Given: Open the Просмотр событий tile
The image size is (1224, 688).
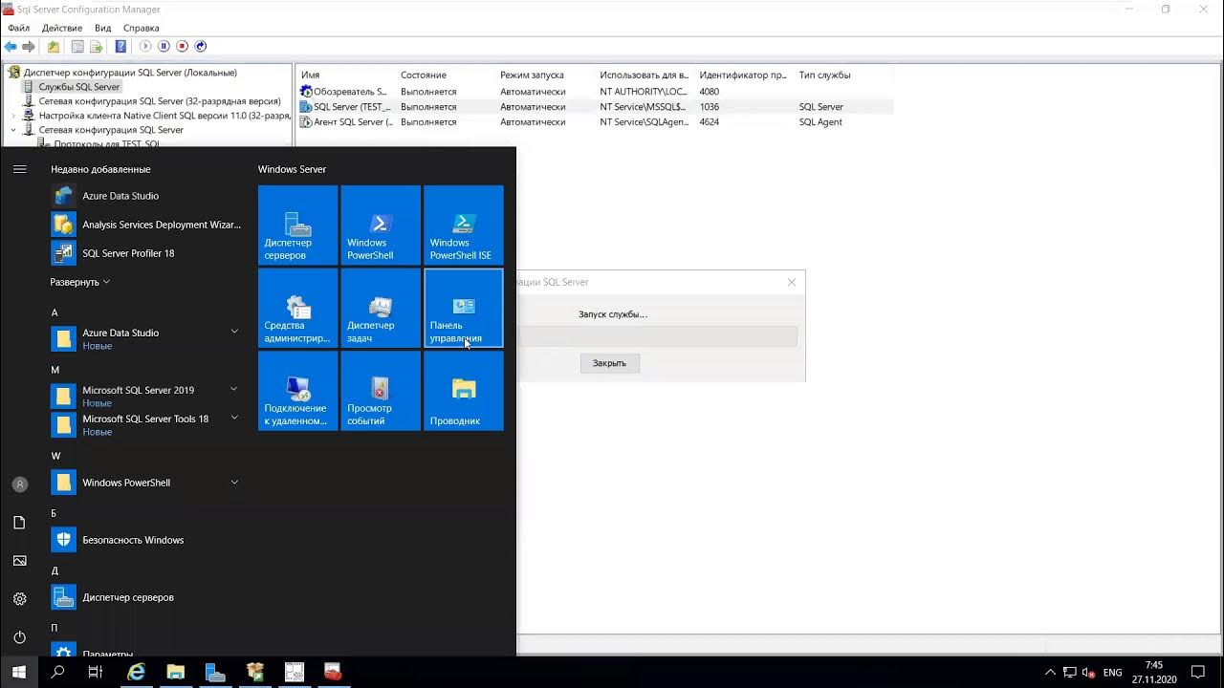Looking at the screenshot, I should point(381,391).
